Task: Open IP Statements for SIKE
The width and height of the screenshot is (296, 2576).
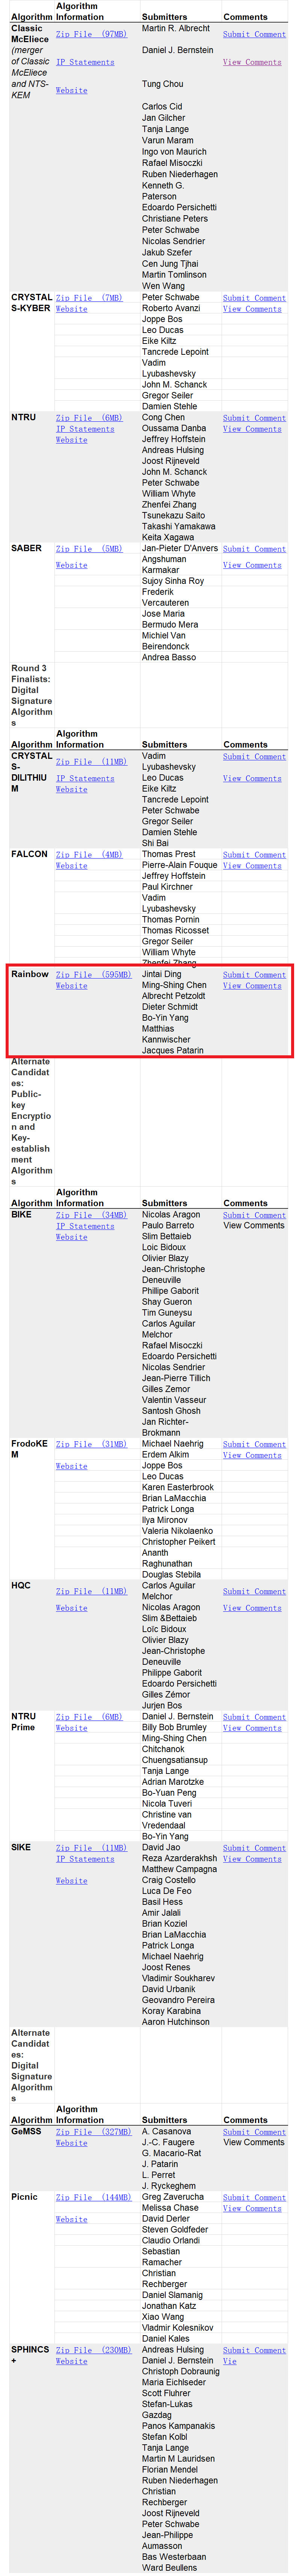Action: [x=85, y=1859]
